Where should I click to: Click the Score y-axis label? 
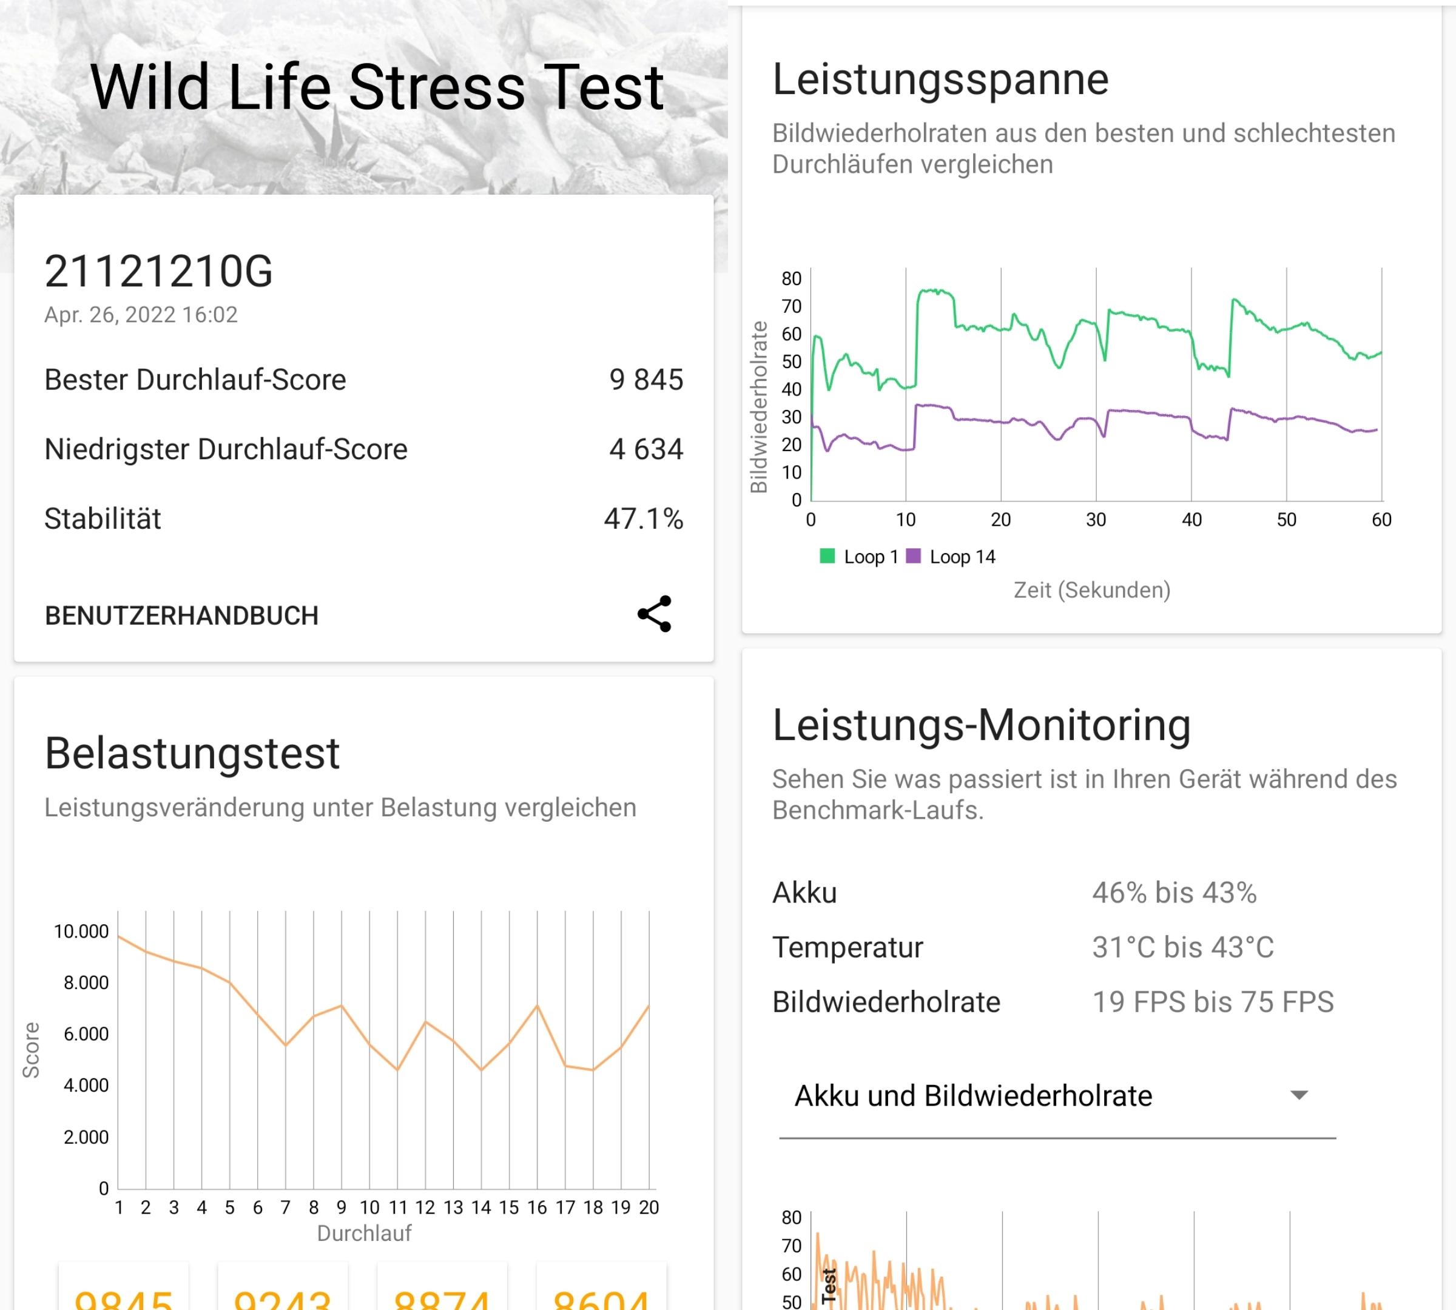point(31,1050)
